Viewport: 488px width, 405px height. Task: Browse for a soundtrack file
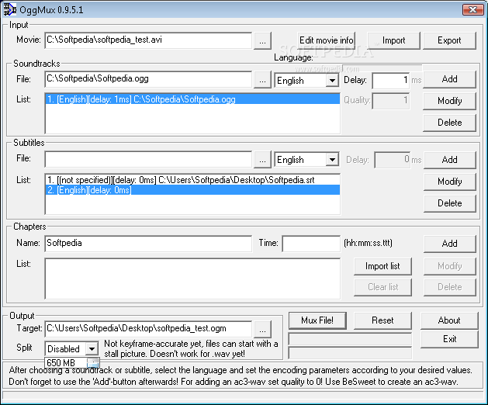pos(263,80)
